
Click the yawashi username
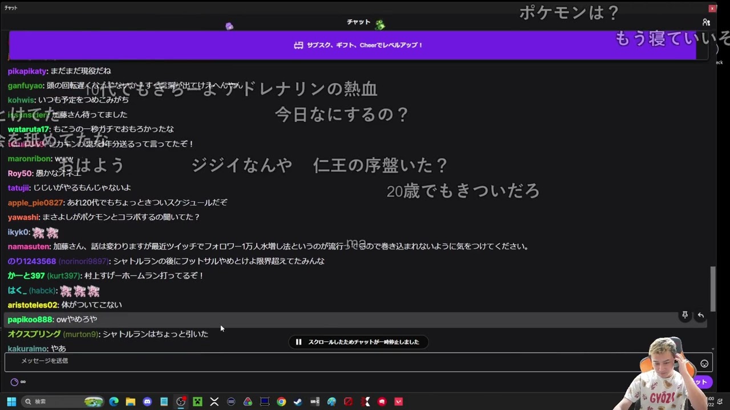click(23, 217)
